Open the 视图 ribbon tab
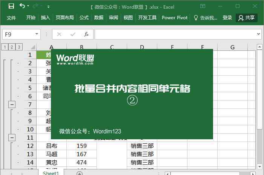264x175 pixels. click(128, 18)
